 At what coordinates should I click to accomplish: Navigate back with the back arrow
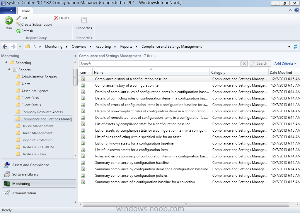pos(5,47)
